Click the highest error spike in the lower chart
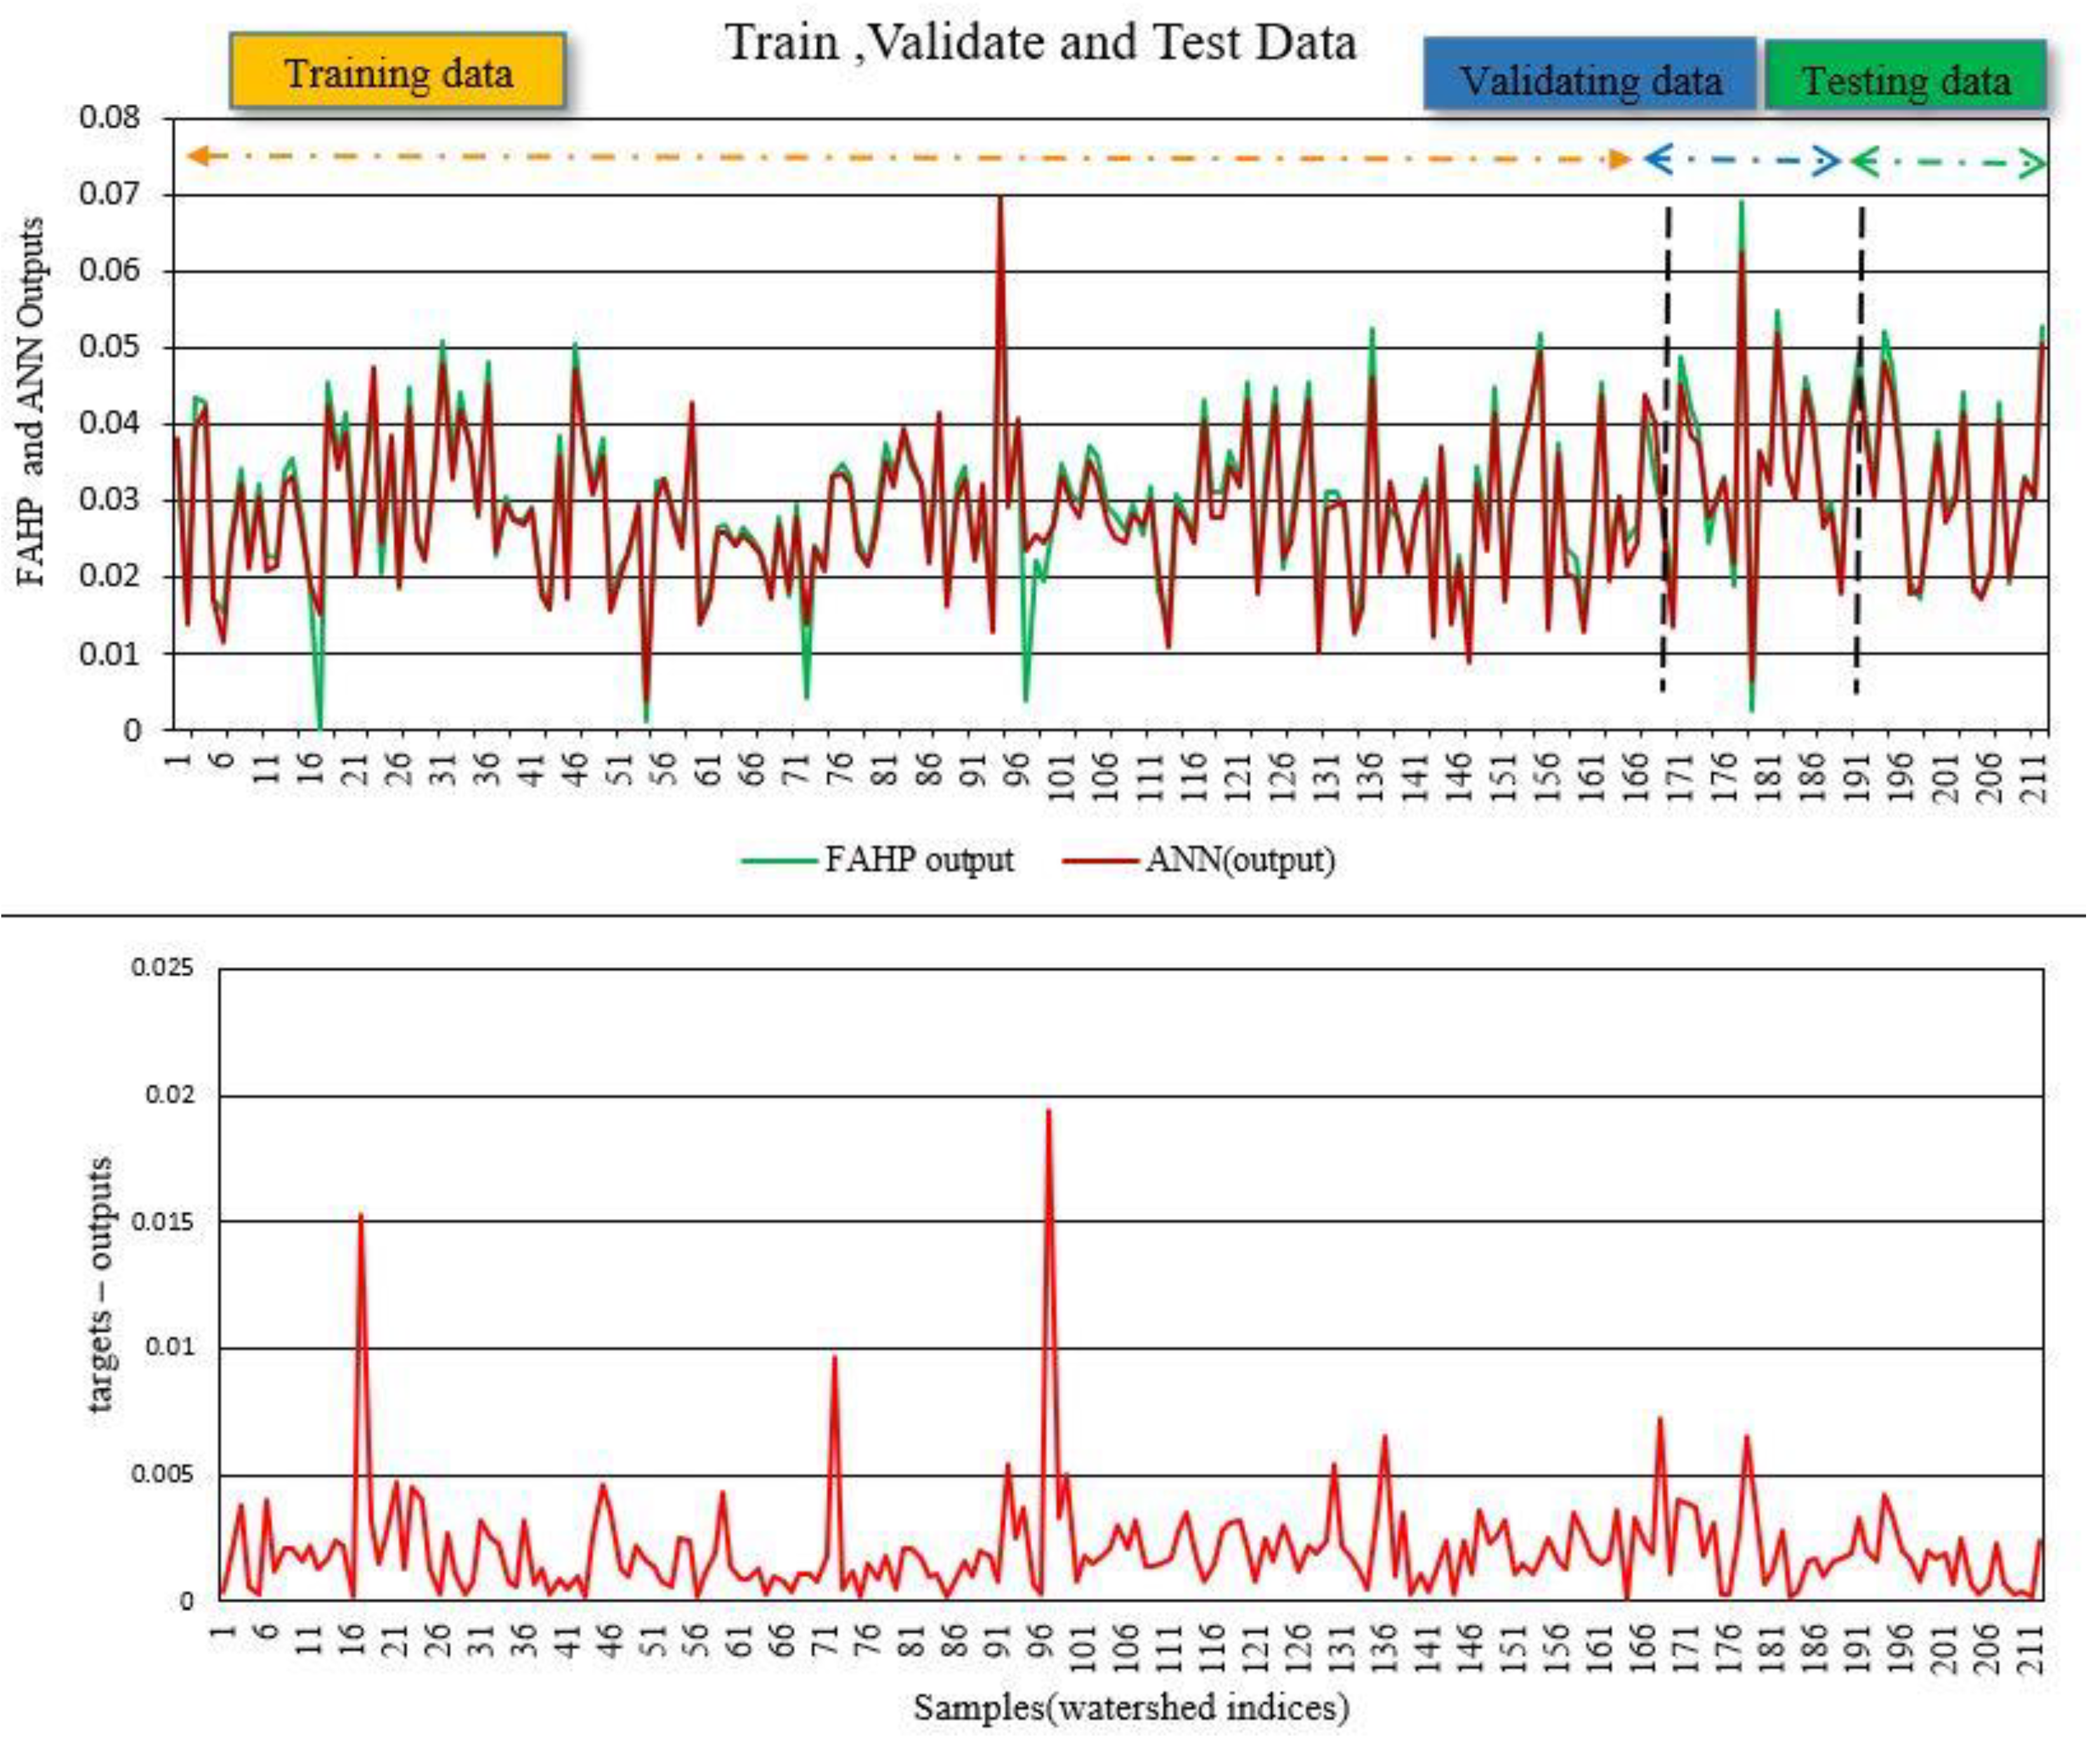 coord(1048,1111)
